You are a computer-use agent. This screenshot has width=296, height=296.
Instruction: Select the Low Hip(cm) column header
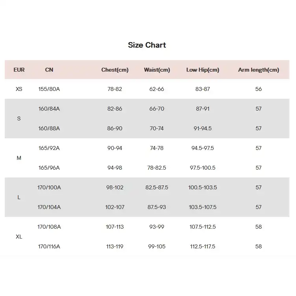(203, 70)
